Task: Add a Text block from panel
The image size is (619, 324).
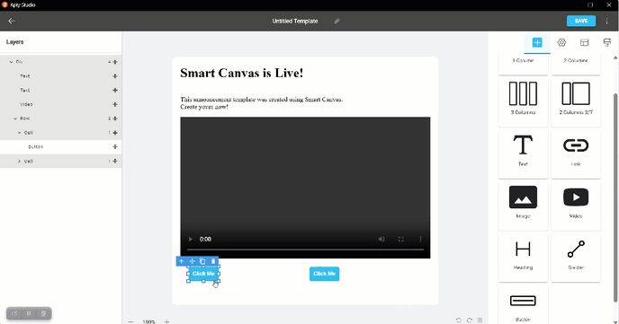Action: pos(523,153)
